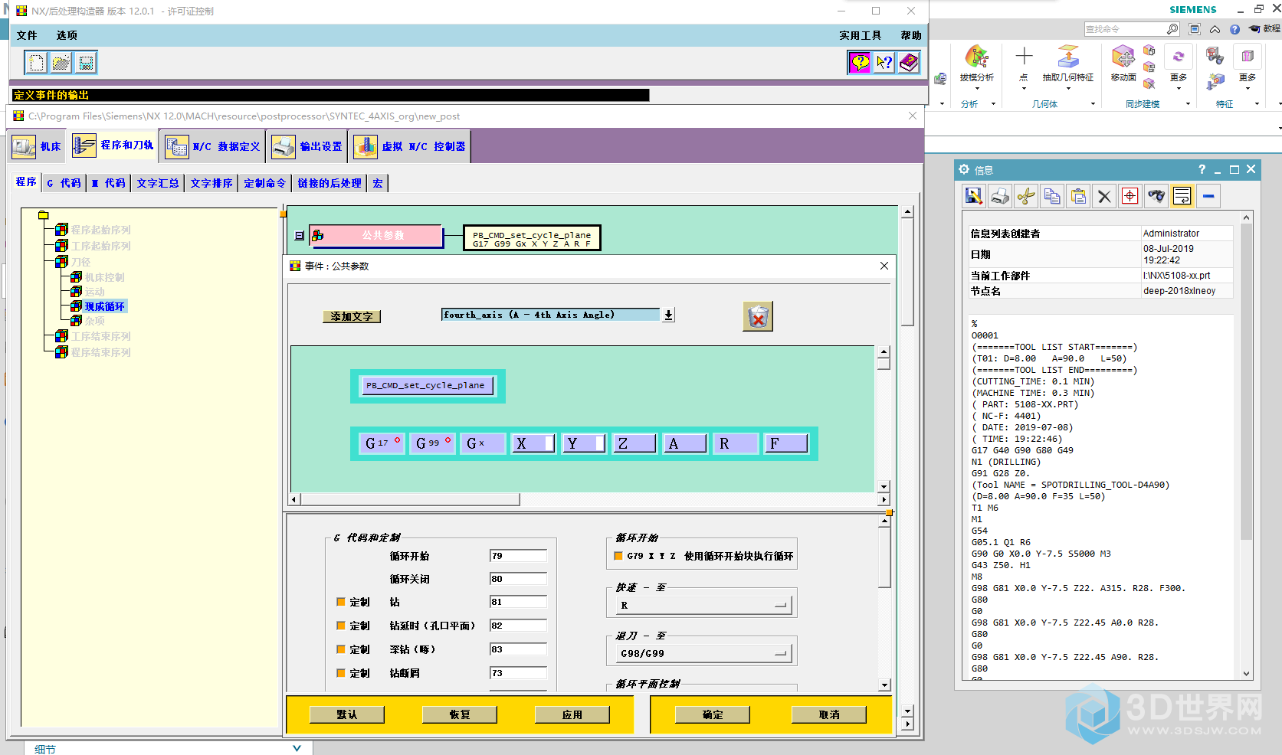Toggle G79 X Y Z cycle start checkbox
Viewport: 1282px width, 755px height.
tap(618, 556)
